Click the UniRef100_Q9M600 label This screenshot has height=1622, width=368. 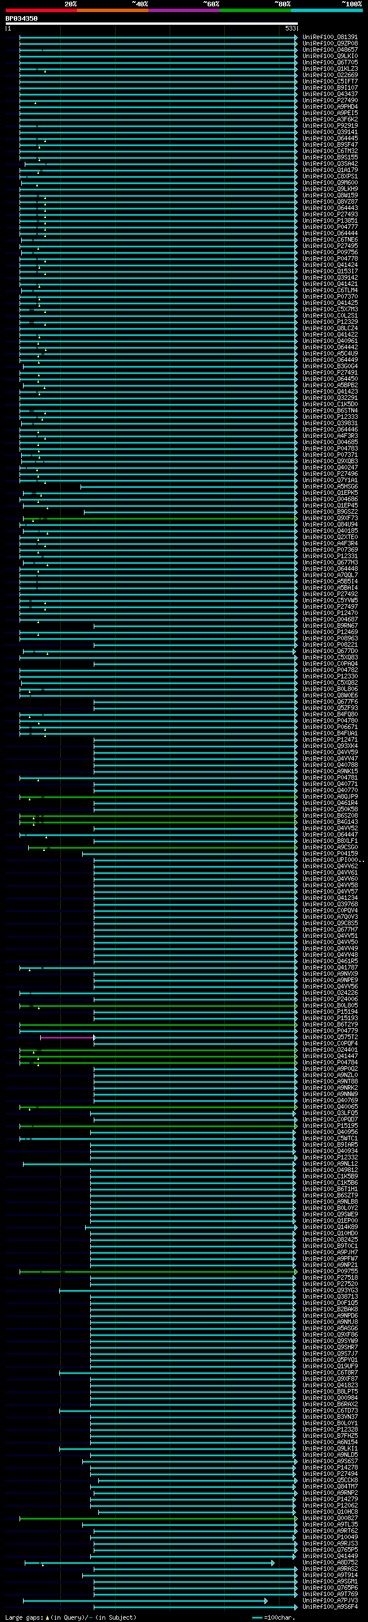(x=330, y=182)
